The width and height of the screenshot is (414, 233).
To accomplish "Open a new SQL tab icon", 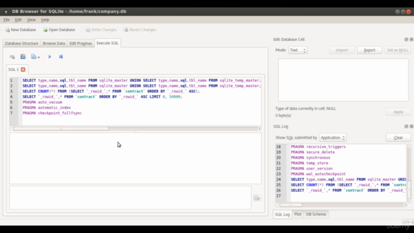I will pyautogui.click(x=12, y=56).
